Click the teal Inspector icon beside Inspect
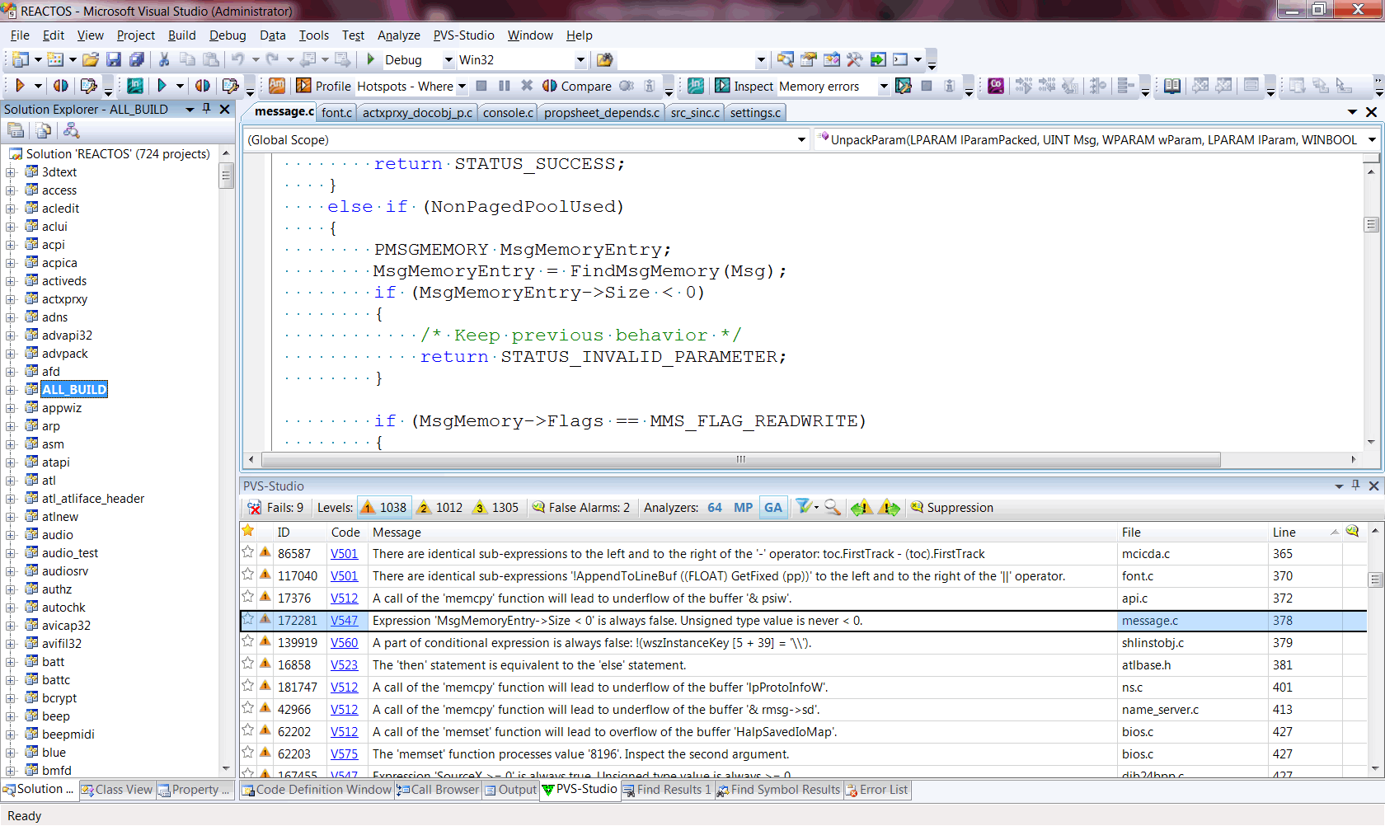 point(696,86)
